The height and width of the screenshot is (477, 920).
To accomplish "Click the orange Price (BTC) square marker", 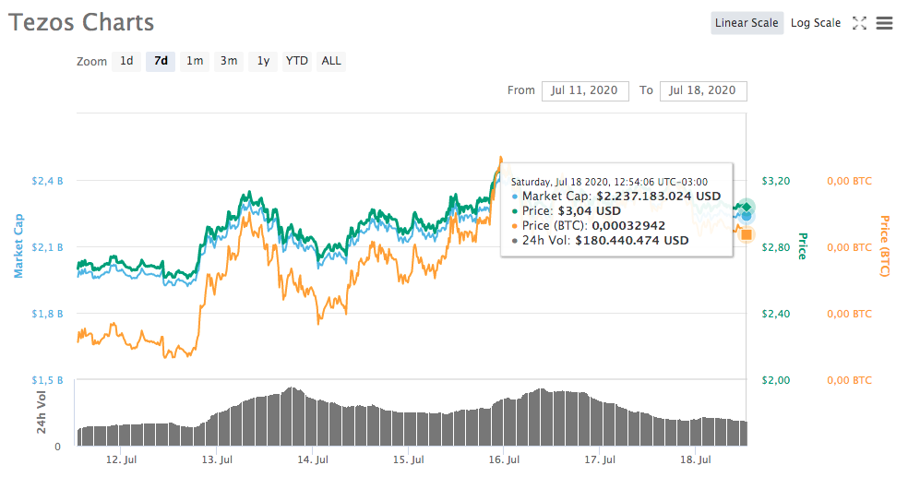I will 747,234.
